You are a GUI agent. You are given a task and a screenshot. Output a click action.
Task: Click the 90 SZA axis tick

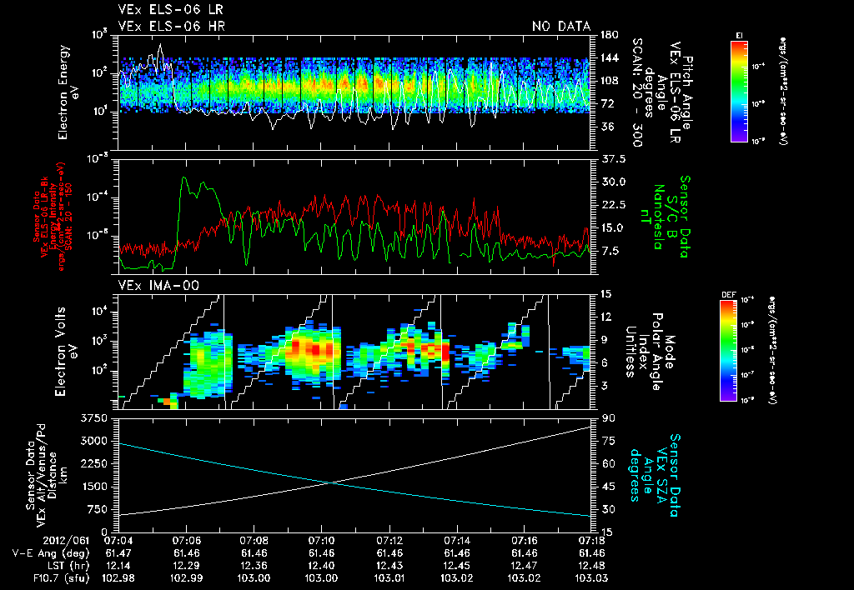607,418
